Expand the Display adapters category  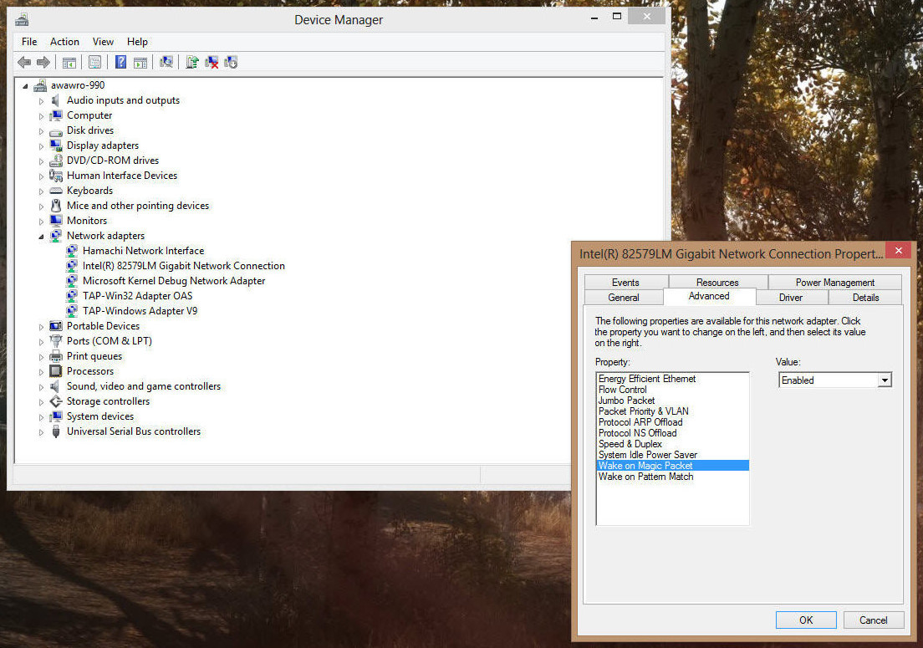pos(41,145)
